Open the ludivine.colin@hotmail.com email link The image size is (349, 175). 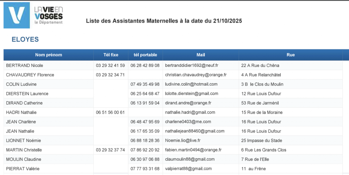[x=191, y=84]
